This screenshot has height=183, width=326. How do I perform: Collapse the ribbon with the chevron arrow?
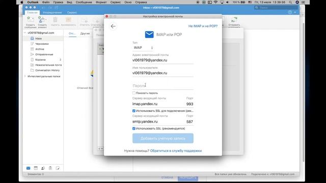pyautogui.click(x=295, y=12)
